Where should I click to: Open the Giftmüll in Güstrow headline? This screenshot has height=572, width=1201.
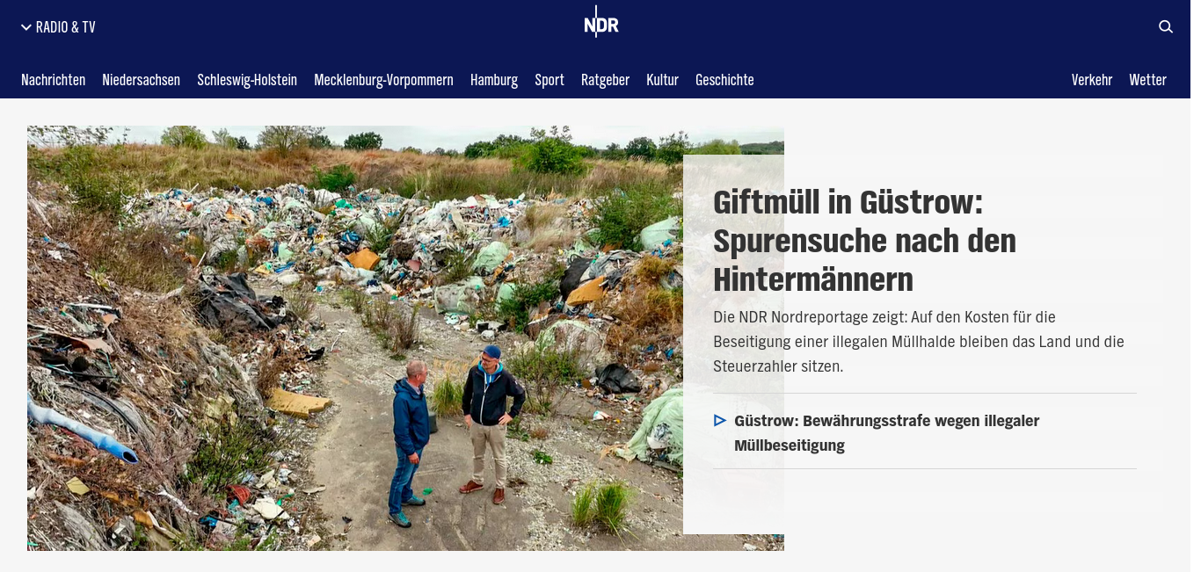coord(864,241)
